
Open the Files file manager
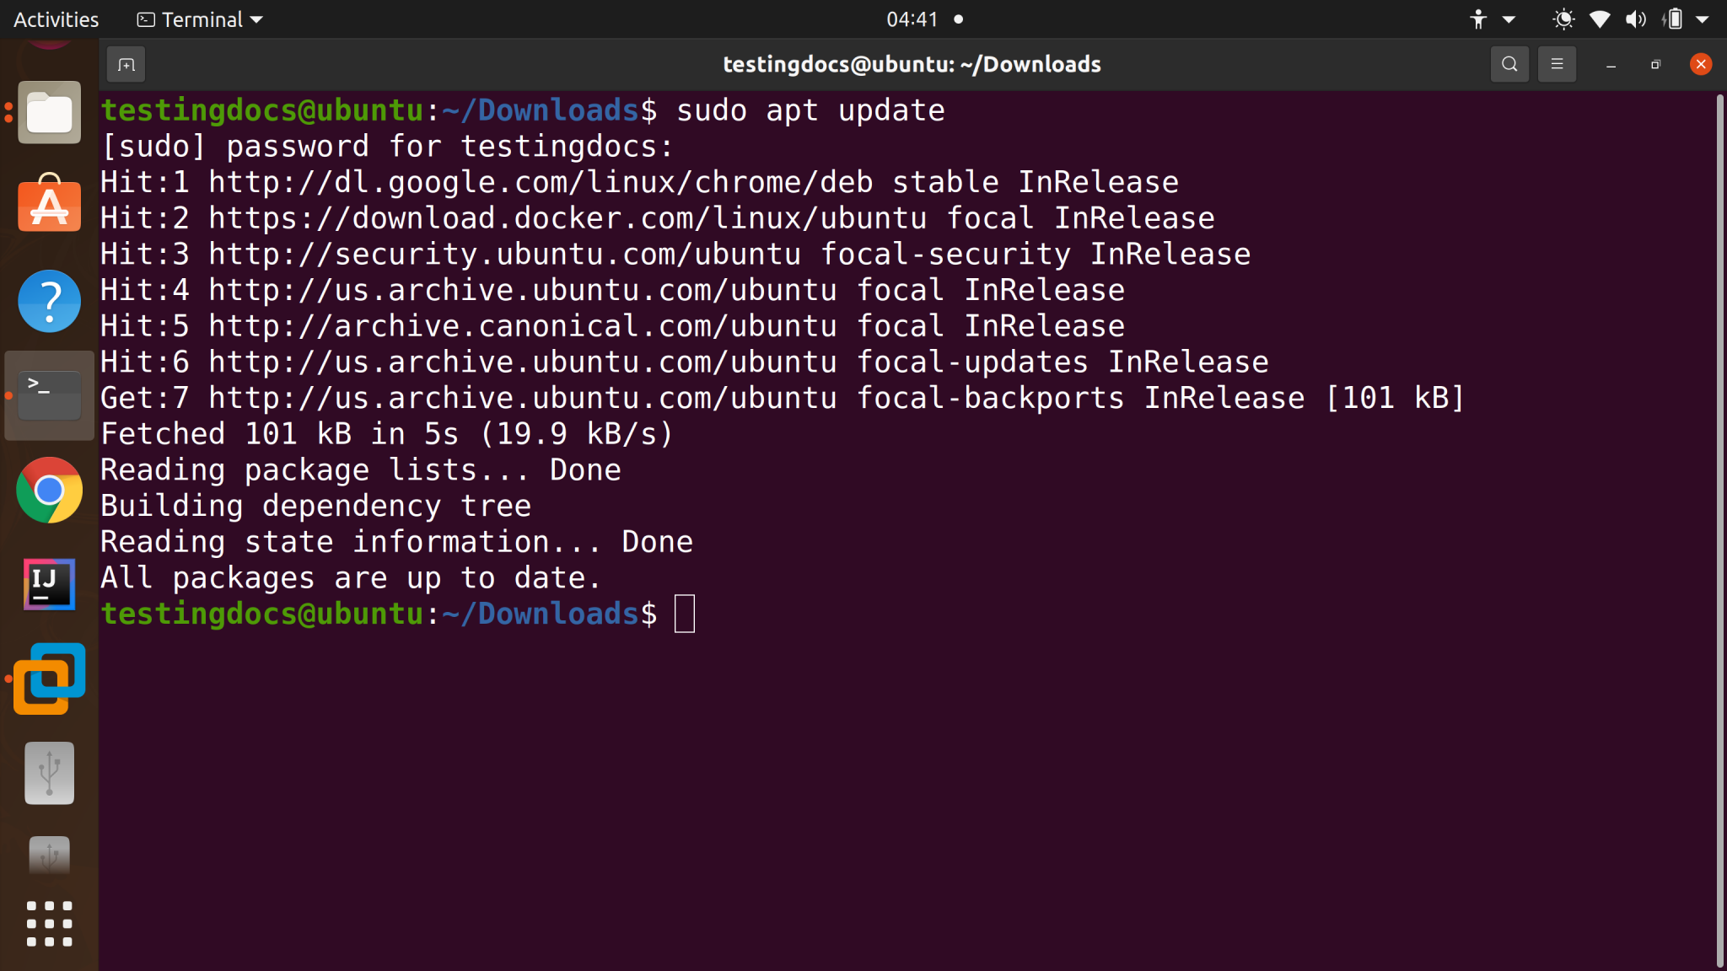[48, 112]
